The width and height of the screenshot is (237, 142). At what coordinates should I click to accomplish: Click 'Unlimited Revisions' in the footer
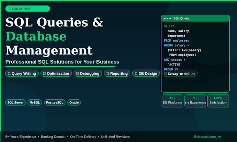(x=116, y=136)
